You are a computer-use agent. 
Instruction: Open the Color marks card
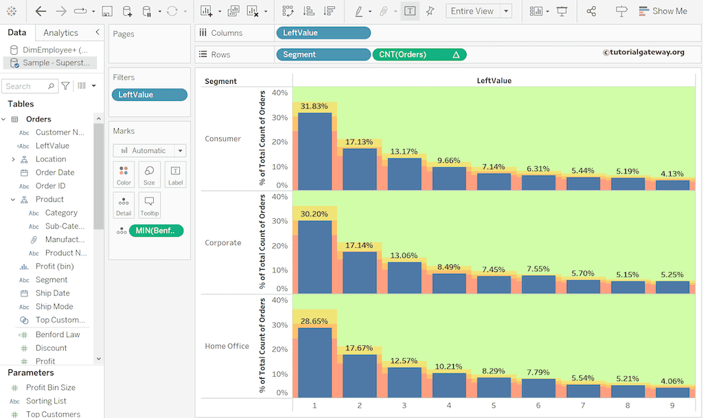tap(124, 174)
